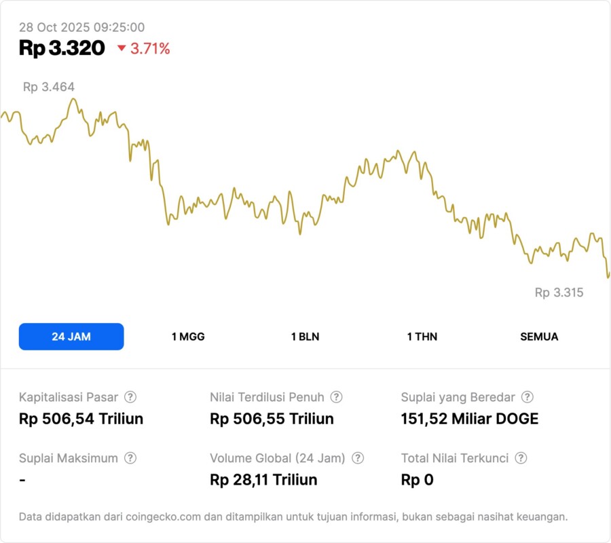Switch chart to 1 BLN range

click(305, 337)
